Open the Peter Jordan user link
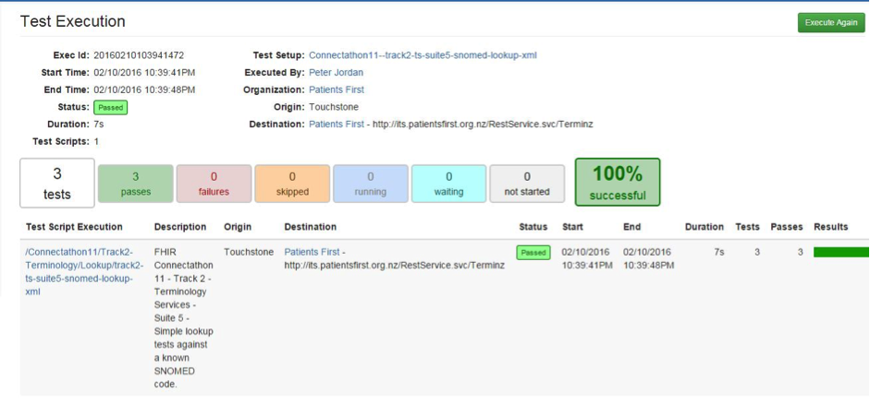Viewport: 870px width, 404px height. 337,73
